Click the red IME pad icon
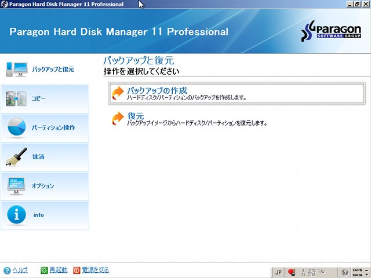Screen dimensions: 371x278 click(x=292, y=273)
